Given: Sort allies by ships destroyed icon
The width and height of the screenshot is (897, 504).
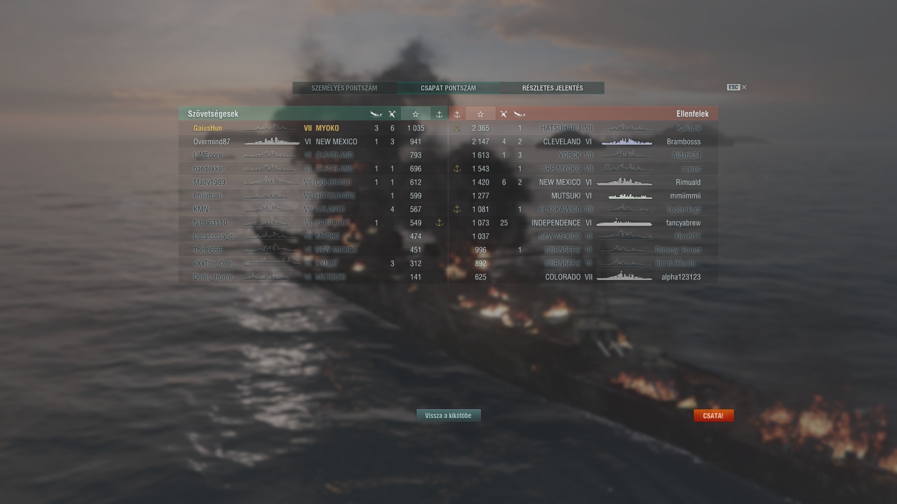Looking at the screenshot, I should pyautogui.click(x=376, y=114).
